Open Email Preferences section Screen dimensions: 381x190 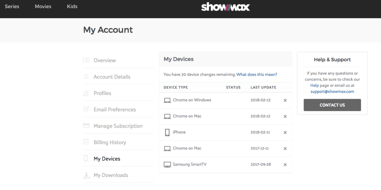tap(115, 110)
